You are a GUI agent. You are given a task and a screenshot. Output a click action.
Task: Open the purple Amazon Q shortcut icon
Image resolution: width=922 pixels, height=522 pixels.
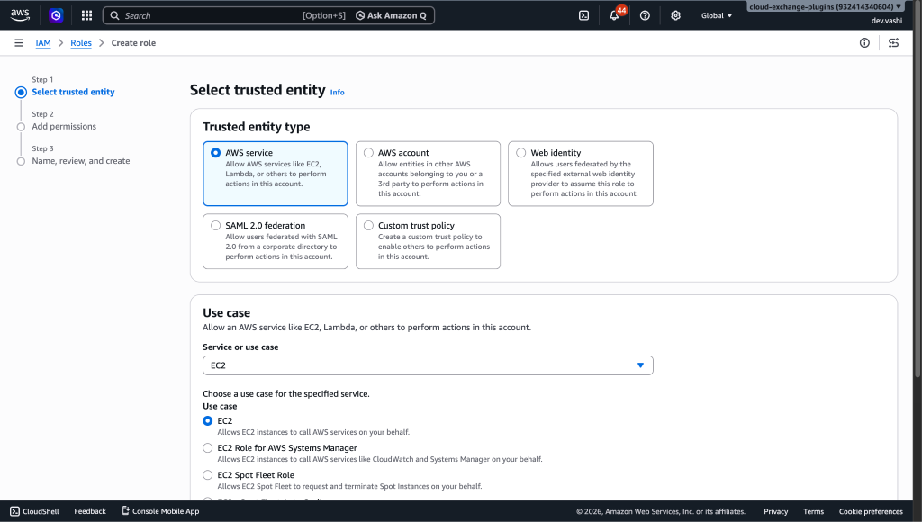pos(56,15)
